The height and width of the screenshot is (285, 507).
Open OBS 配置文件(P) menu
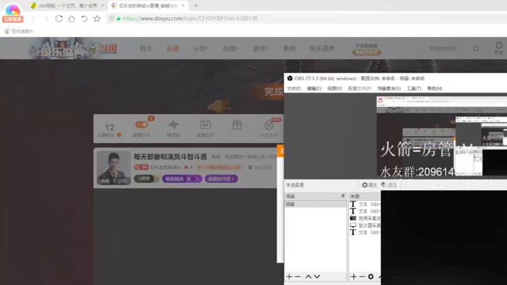359,89
